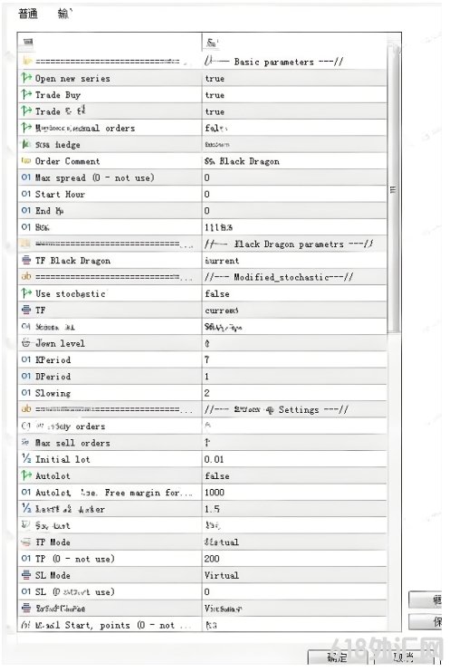Select the Black Dragon parametrs header text
450x671 pixels.
289,244
